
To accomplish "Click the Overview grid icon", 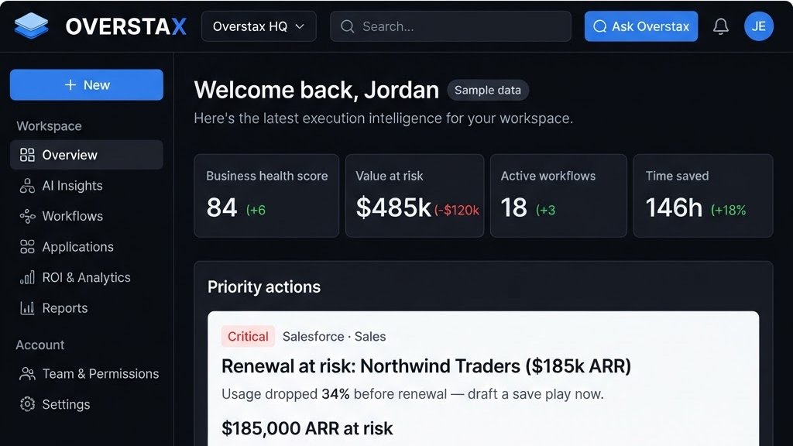I will [x=27, y=155].
